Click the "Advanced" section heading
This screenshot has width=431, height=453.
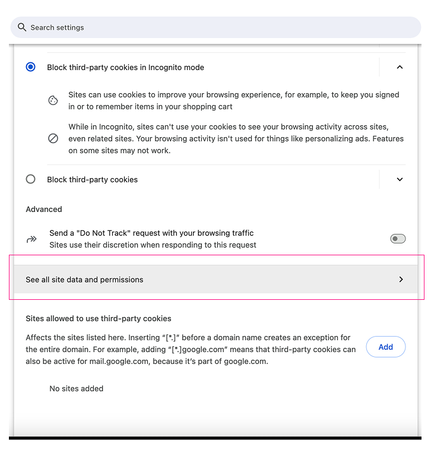[44, 210]
